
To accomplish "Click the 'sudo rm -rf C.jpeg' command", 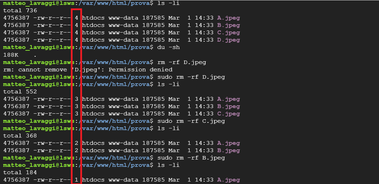I will (191, 121).
